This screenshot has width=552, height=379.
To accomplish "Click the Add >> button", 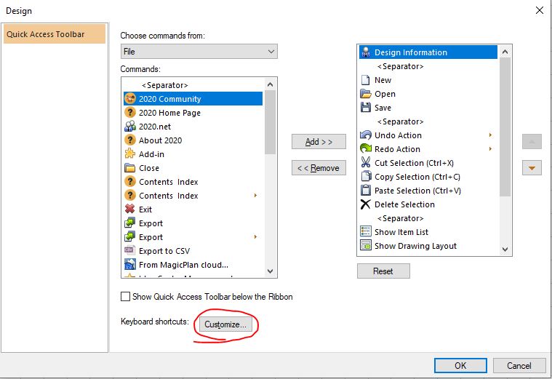I will pyautogui.click(x=319, y=141).
